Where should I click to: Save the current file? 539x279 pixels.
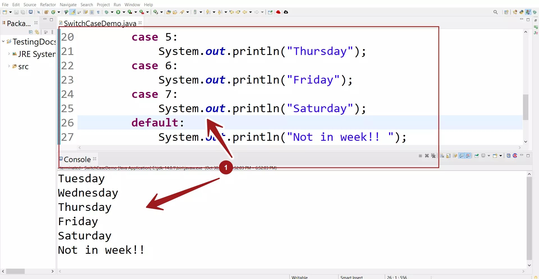16,12
